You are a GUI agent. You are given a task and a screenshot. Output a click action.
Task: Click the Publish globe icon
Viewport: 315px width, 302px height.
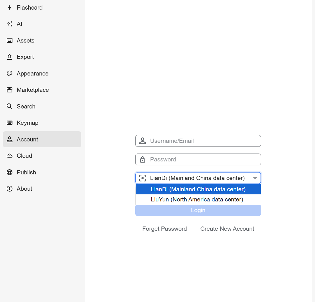[10, 172]
